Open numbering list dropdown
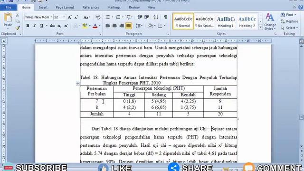The height and width of the screenshot is (171, 304). coord(123,17)
